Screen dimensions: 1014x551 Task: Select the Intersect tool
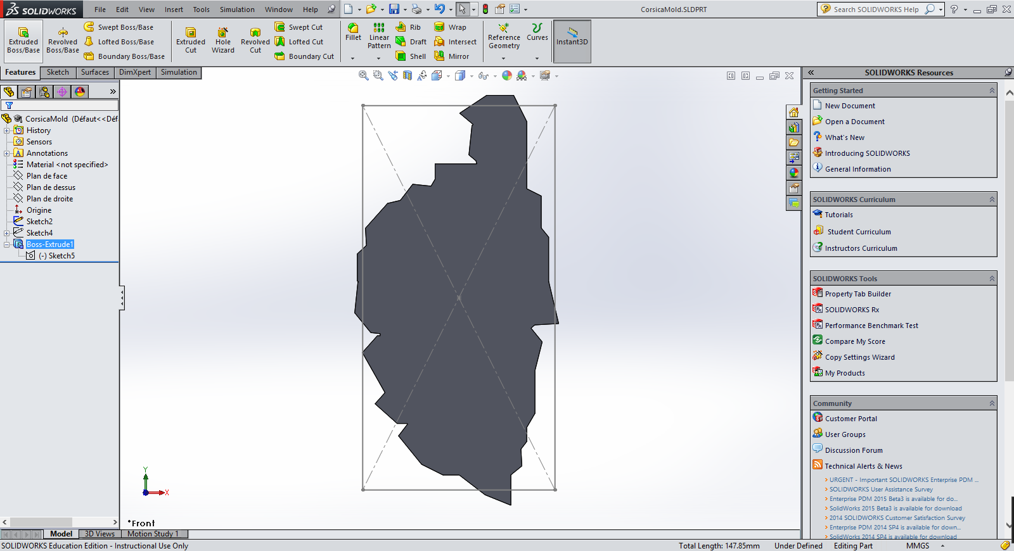(455, 42)
